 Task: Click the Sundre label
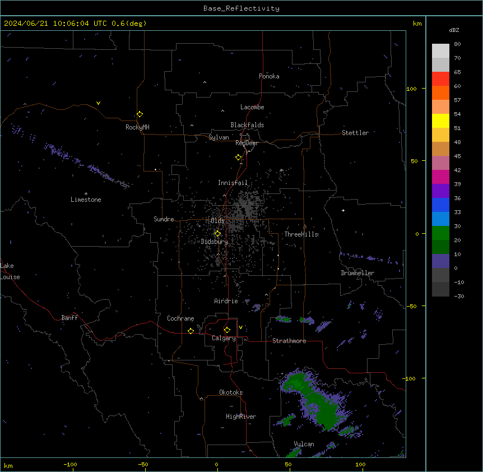pos(164,219)
